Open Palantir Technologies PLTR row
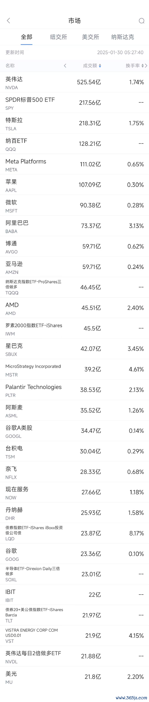 (x=74, y=390)
